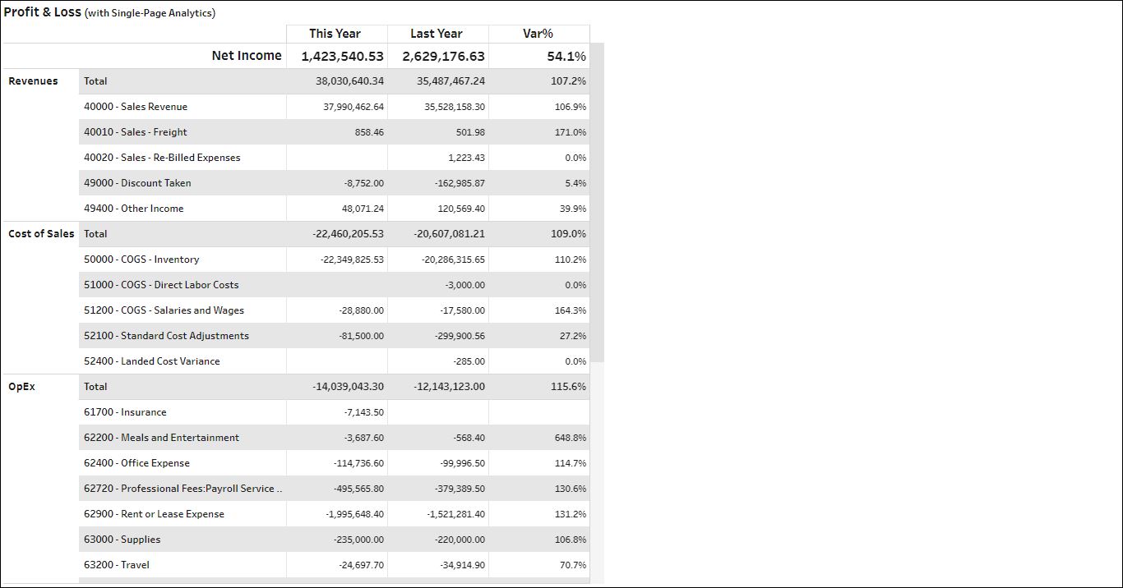Click the Revenues Total This Year value
Image resolution: width=1123 pixels, height=588 pixels.
[349, 81]
